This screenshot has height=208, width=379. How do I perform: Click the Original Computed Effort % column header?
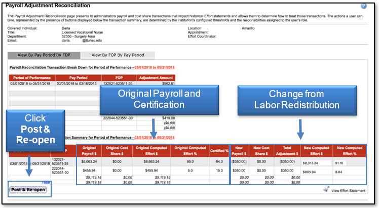(x=190, y=151)
